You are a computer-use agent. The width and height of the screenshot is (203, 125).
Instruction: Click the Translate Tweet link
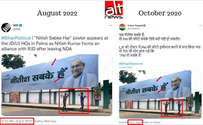(x=126, y=67)
